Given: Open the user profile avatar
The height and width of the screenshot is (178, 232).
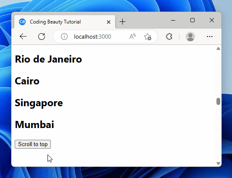Looking at the screenshot, I should 190,37.
